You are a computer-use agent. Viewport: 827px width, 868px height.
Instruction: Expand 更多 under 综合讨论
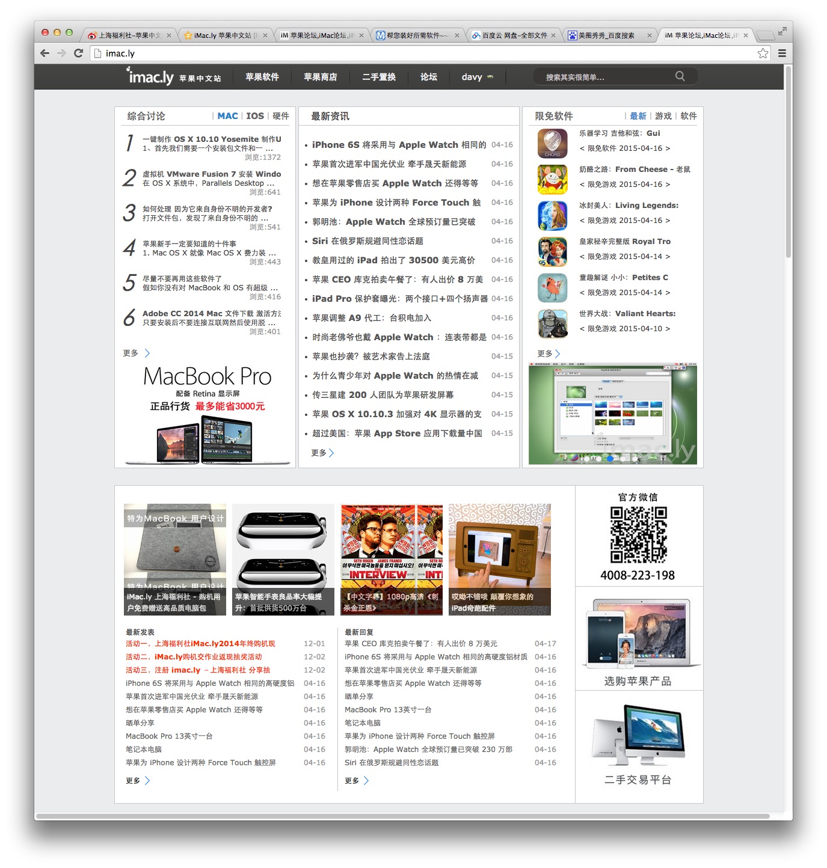click(x=137, y=353)
